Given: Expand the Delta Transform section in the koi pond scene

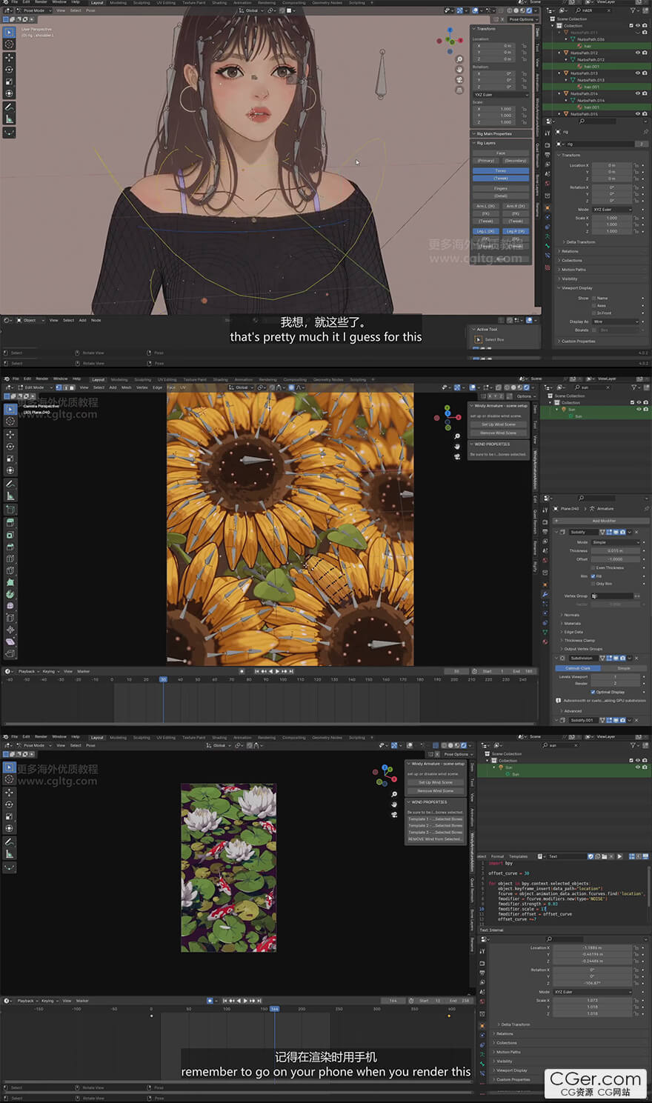Looking at the screenshot, I should 515,1024.
